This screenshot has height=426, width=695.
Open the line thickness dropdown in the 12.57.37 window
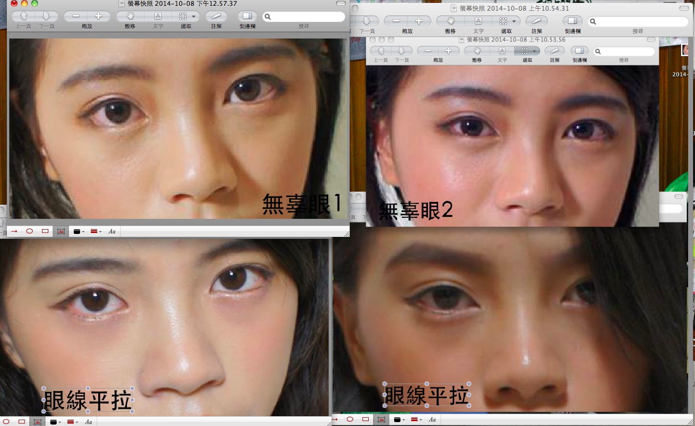point(96,232)
